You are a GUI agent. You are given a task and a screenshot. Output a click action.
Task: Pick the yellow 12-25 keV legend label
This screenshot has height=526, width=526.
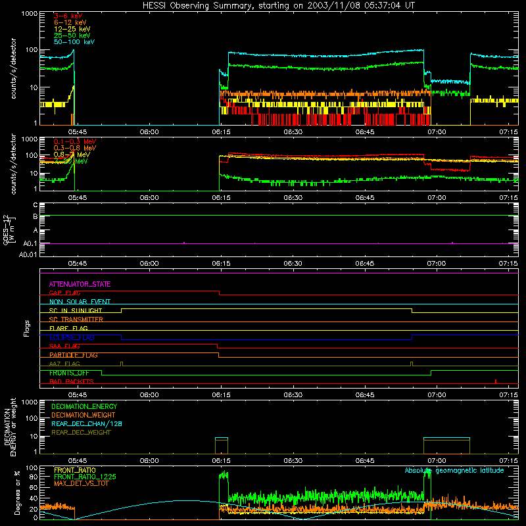72,29
